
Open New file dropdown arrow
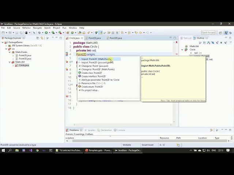6,32
